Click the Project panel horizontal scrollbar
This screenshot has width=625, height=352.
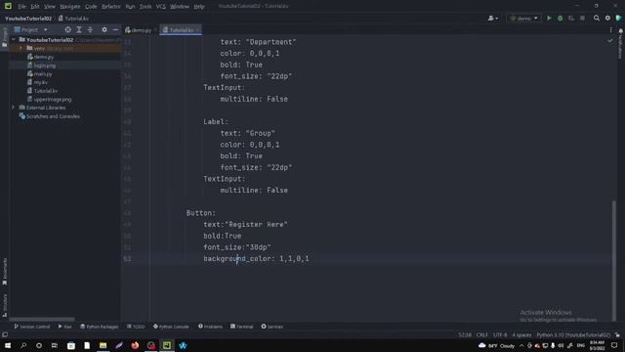pos(42,319)
